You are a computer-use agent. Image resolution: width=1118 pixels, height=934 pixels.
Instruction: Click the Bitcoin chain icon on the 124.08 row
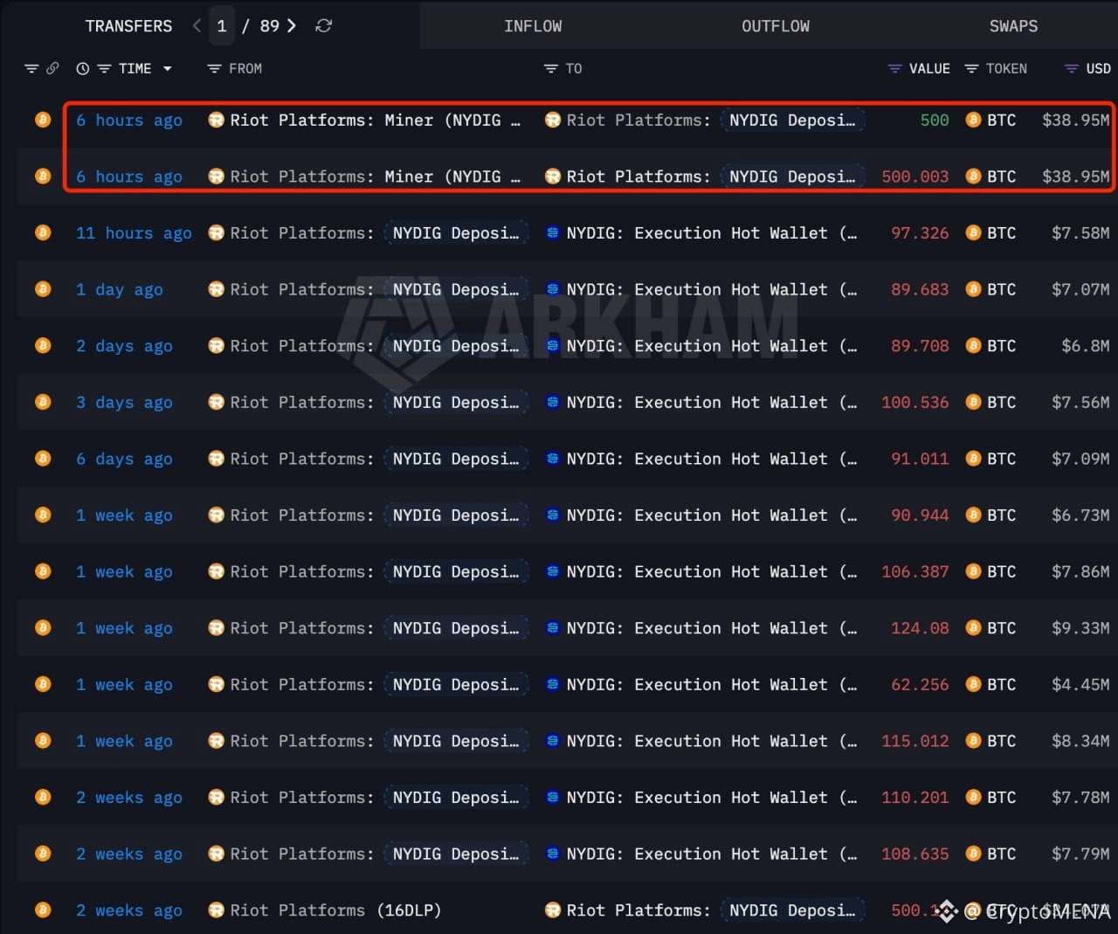pos(43,627)
